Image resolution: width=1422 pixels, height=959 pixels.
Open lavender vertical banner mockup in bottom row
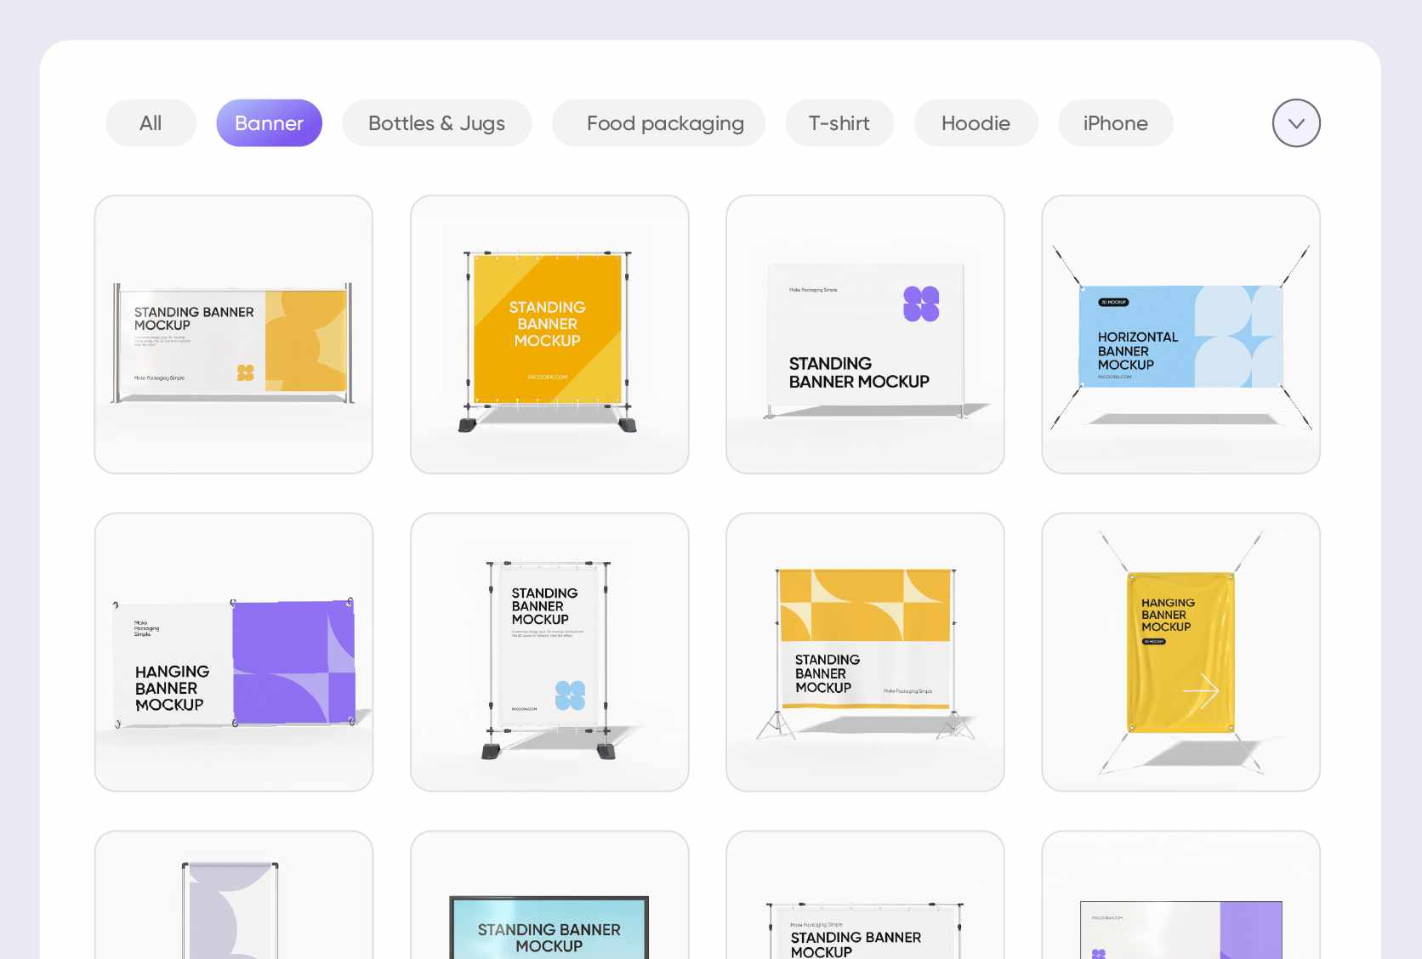(x=234, y=895)
